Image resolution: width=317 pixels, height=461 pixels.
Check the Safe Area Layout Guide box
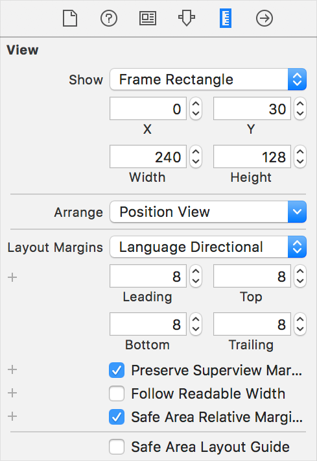[117, 447]
